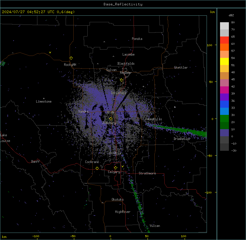Click the yellow V marker northwest of RockyMH
Viewport: 246px width, 240px height.
click(50, 52)
